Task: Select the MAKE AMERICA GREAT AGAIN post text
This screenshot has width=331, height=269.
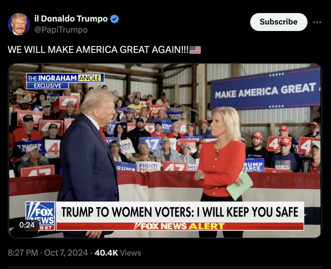Action: 98,50
